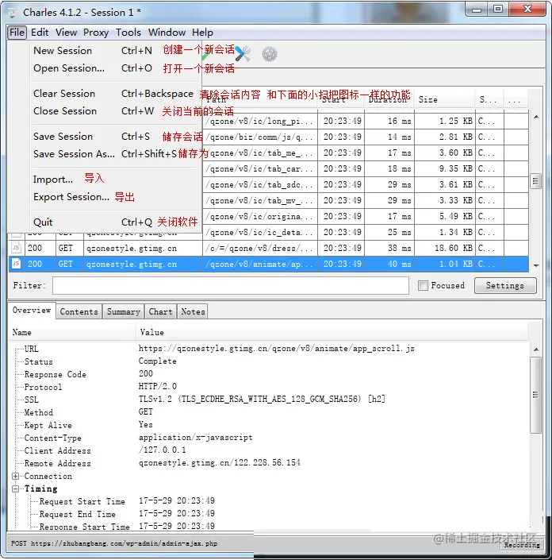Click the Value column header in Overview
552x560 pixels.
click(332, 333)
